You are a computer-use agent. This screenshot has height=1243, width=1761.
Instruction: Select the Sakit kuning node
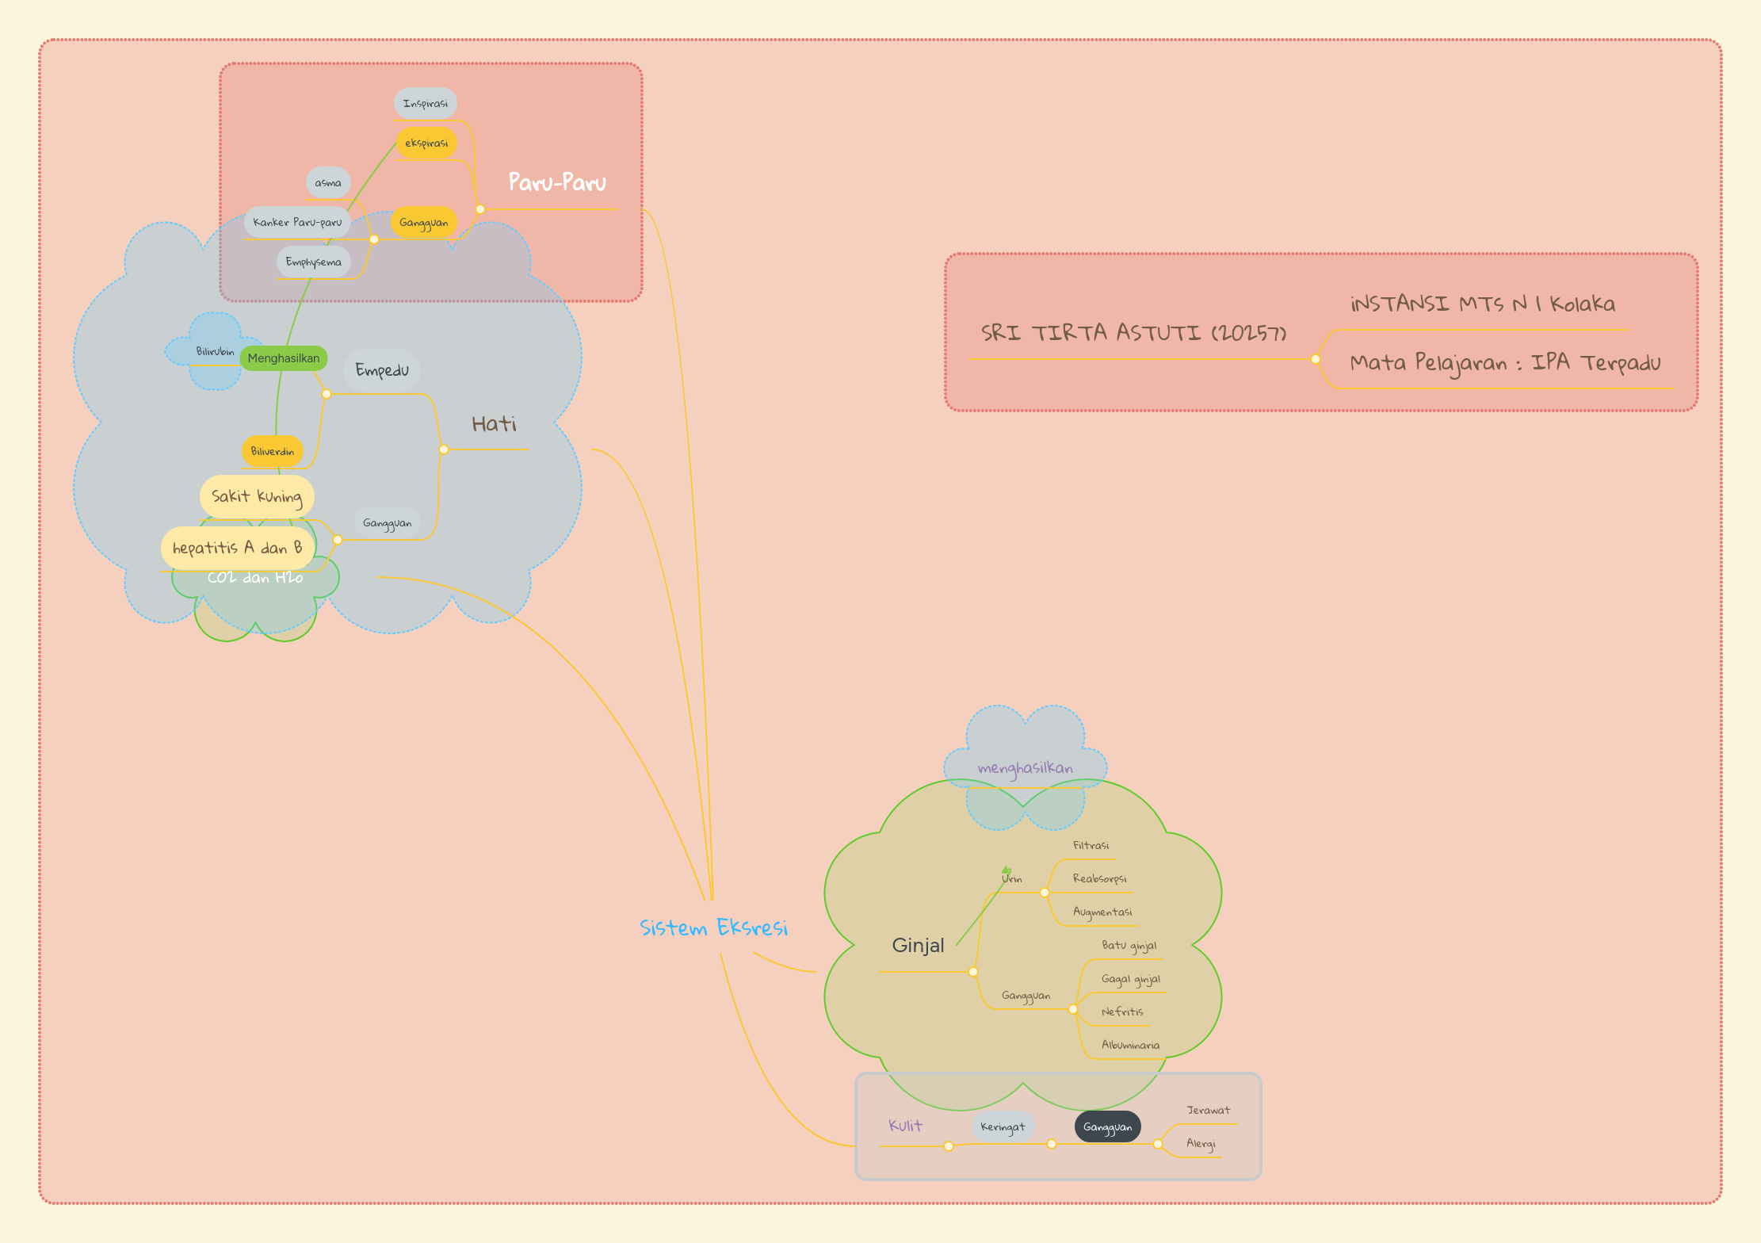pos(257,497)
